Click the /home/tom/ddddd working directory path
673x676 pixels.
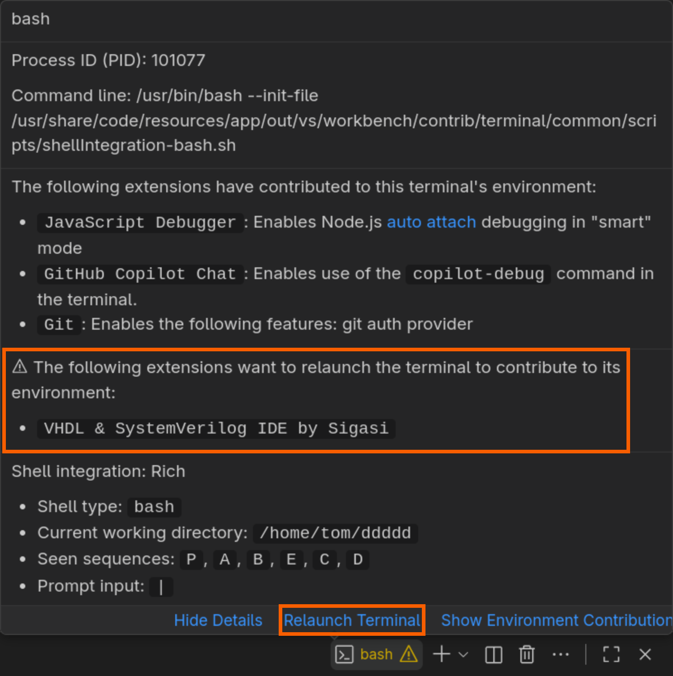pyautogui.click(x=335, y=533)
